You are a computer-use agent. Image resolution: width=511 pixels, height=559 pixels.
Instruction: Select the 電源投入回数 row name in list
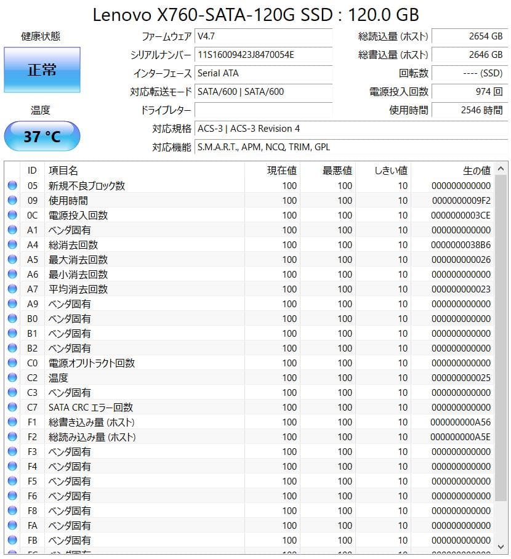pyautogui.click(x=78, y=215)
